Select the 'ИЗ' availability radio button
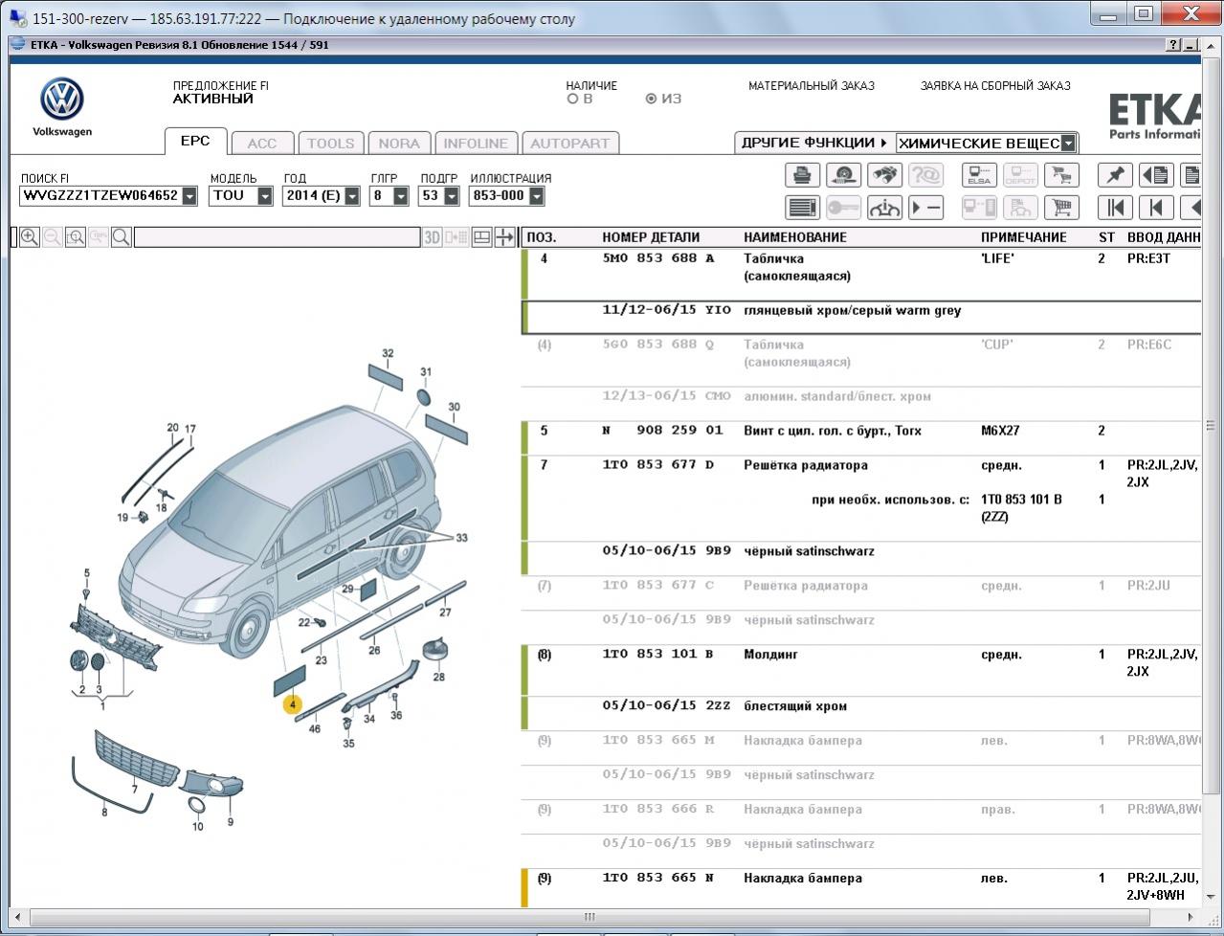 652,99
